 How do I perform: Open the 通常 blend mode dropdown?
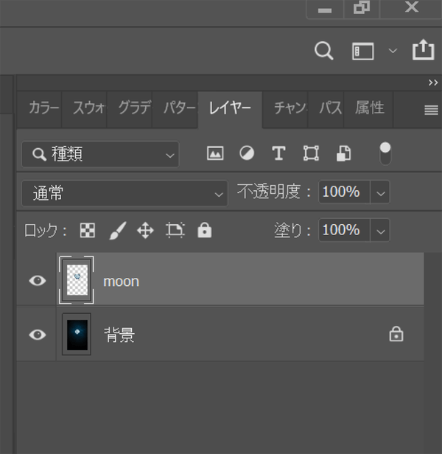point(124,193)
